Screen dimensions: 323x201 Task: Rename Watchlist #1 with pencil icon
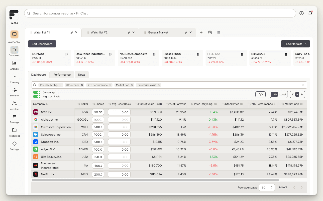pos(72,32)
